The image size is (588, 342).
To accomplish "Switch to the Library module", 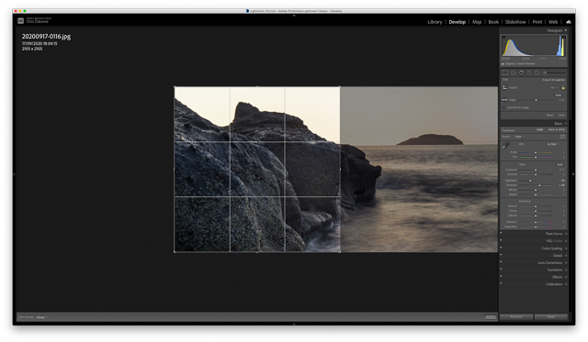I will (435, 22).
